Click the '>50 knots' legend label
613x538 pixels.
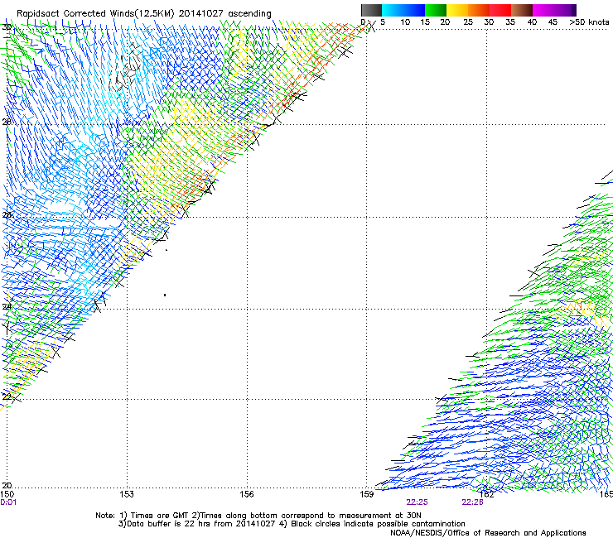tap(589, 22)
